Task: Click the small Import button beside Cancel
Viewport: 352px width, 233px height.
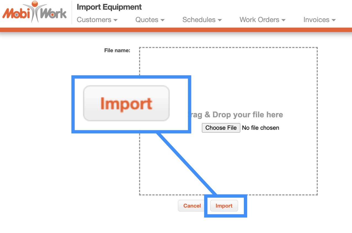Action: tap(224, 206)
